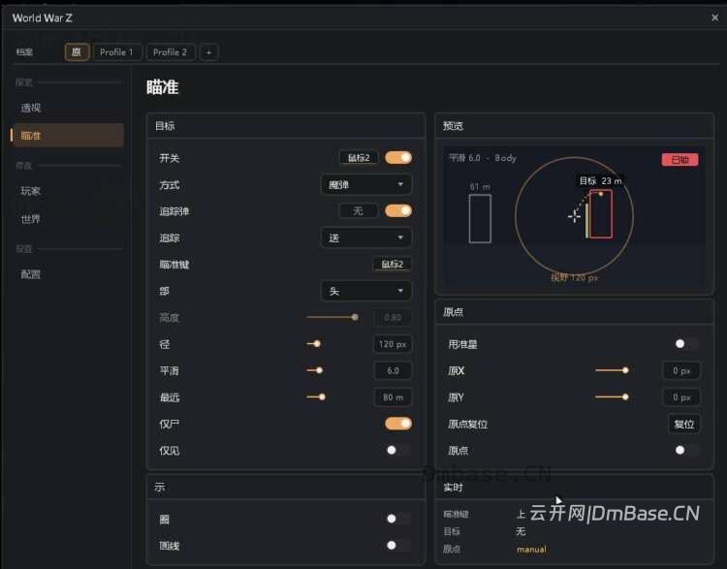Switch to Profile 1 tab
727x569 pixels.
click(x=116, y=52)
